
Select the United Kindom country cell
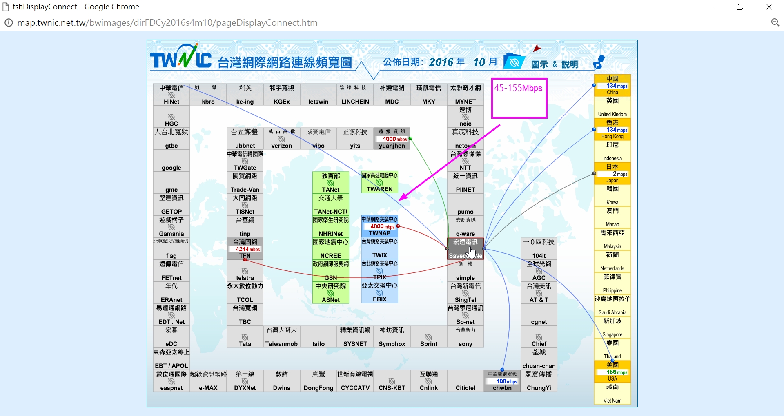click(x=612, y=107)
